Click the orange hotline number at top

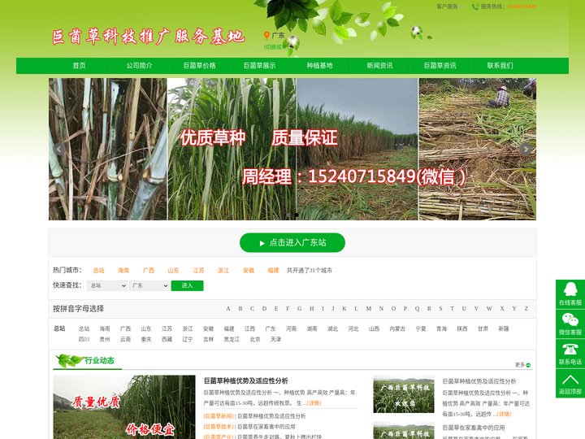[522, 7]
